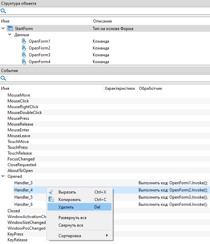Image resolution: width=210 pixels, height=244 pixels.
Task: Click the scissors icon beside Вырезать
Action: point(51,192)
